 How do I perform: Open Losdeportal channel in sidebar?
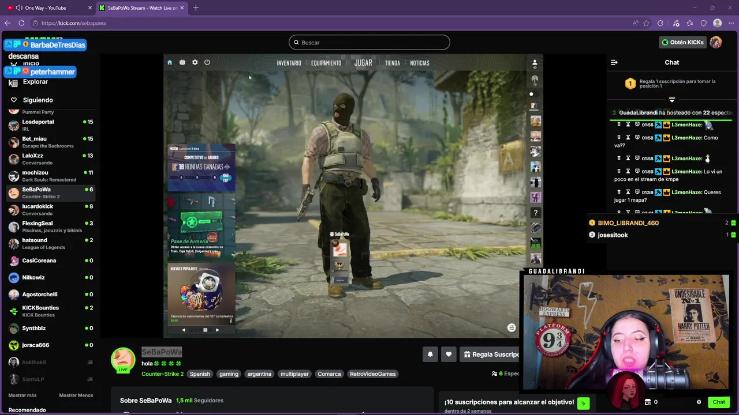point(51,125)
